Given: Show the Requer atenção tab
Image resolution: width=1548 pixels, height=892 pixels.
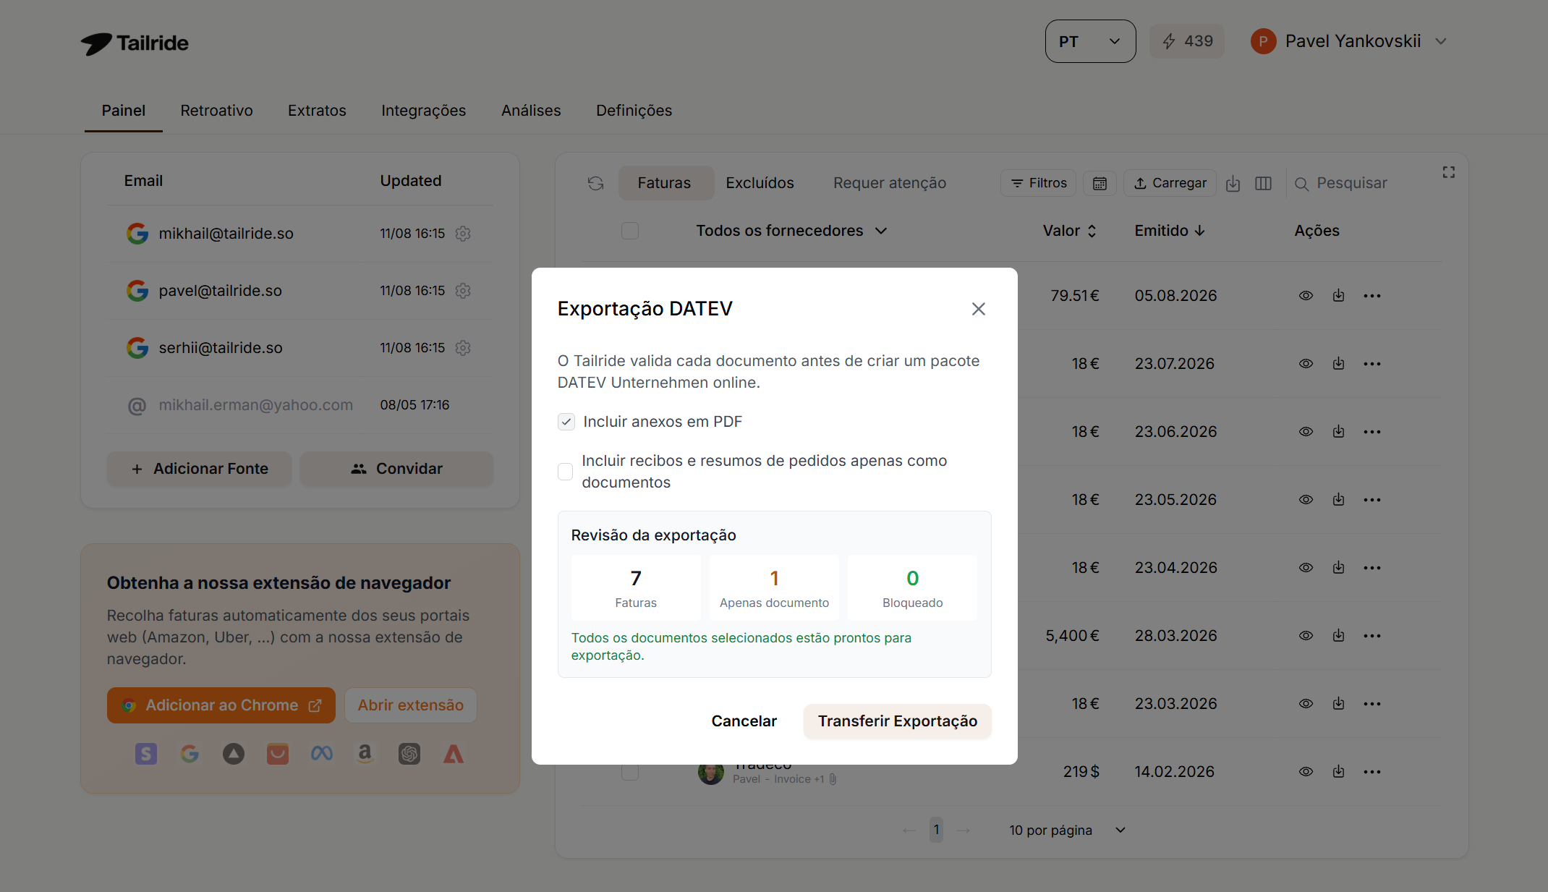Looking at the screenshot, I should tap(889, 183).
